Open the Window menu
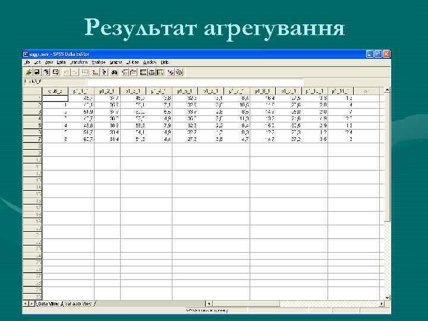This screenshot has width=428, height=321. (x=150, y=62)
